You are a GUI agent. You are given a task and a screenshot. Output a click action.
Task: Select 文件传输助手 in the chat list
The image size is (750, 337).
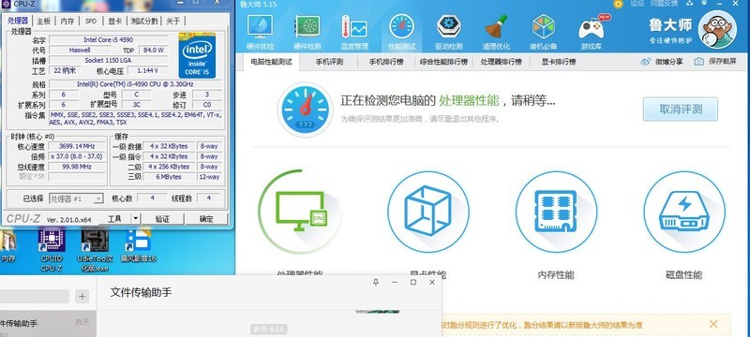(x=48, y=324)
